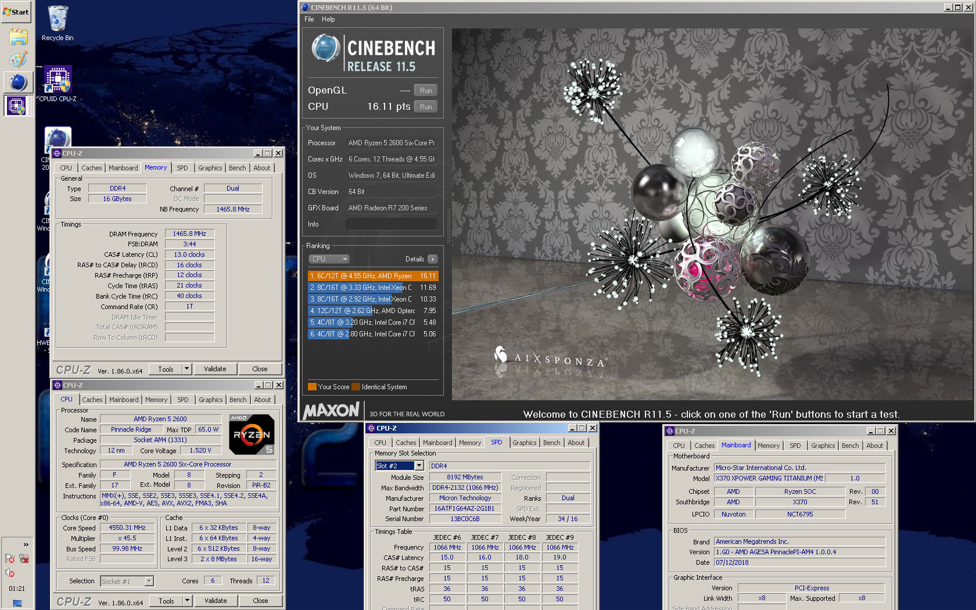
Task: Click the Info text field in Your System
Action: coord(391,224)
